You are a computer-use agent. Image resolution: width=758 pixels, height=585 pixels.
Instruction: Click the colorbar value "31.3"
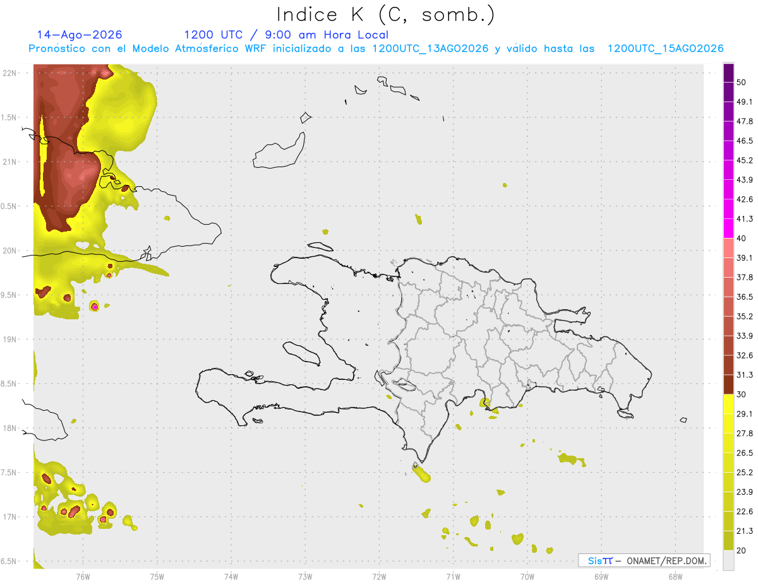[745, 375]
